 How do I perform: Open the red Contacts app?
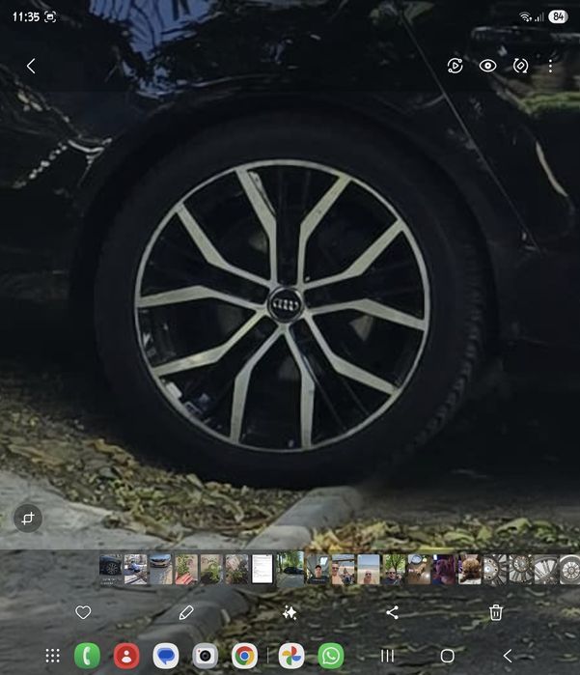[x=126, y=656]
